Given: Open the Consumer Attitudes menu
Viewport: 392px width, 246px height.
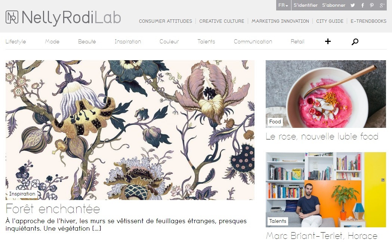Looking at the screenshot, I should point(166,21).
